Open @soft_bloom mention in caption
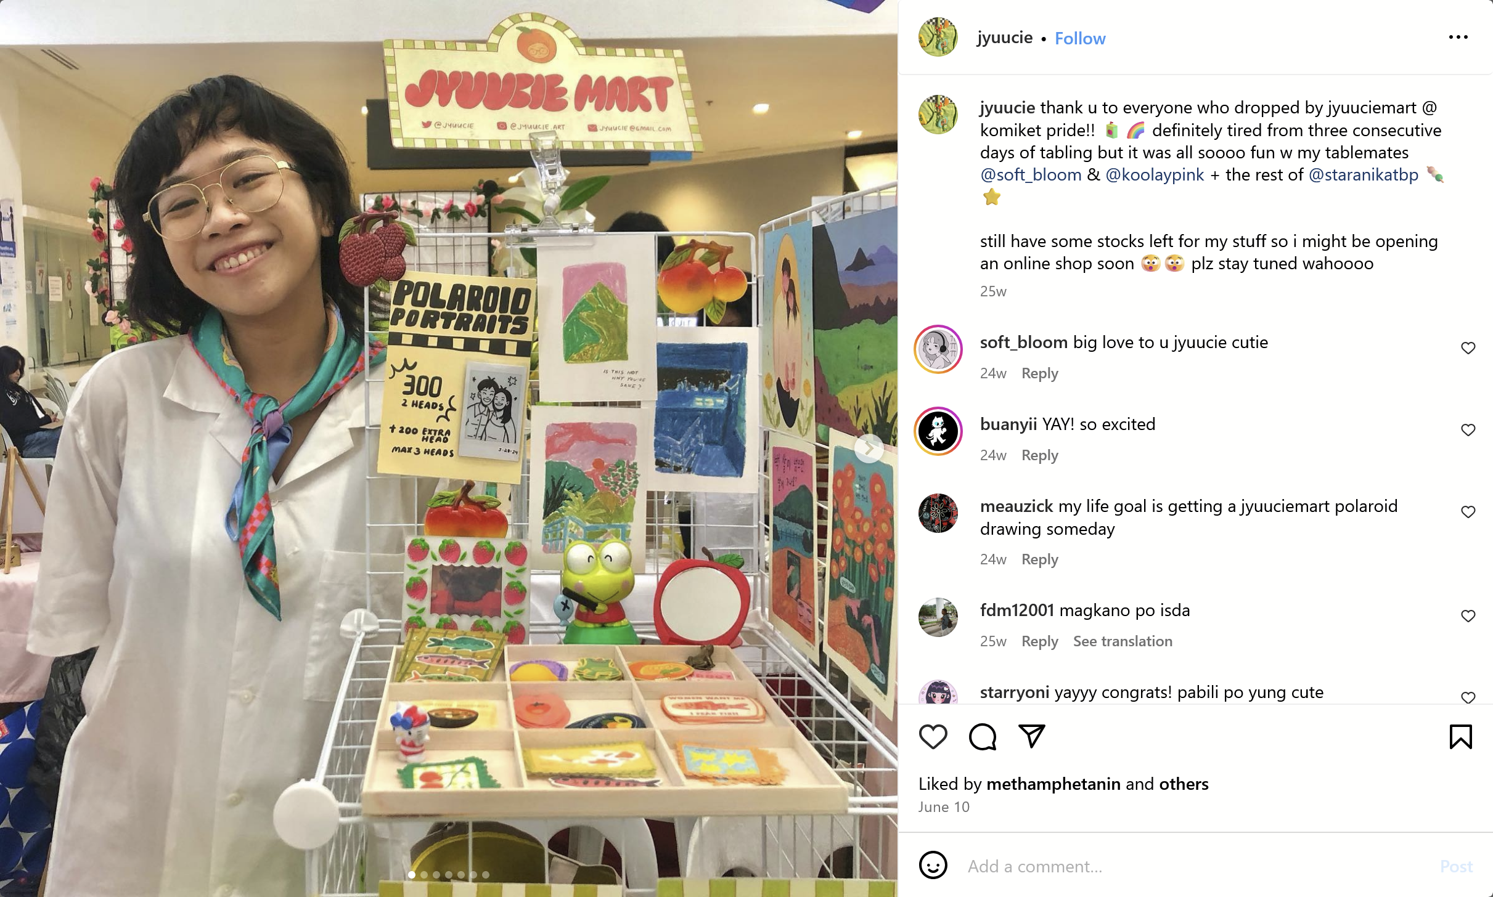Image resolution: width=1493 pixels, height=897 pixels. pyautogui.click(x=1031, y=175)
